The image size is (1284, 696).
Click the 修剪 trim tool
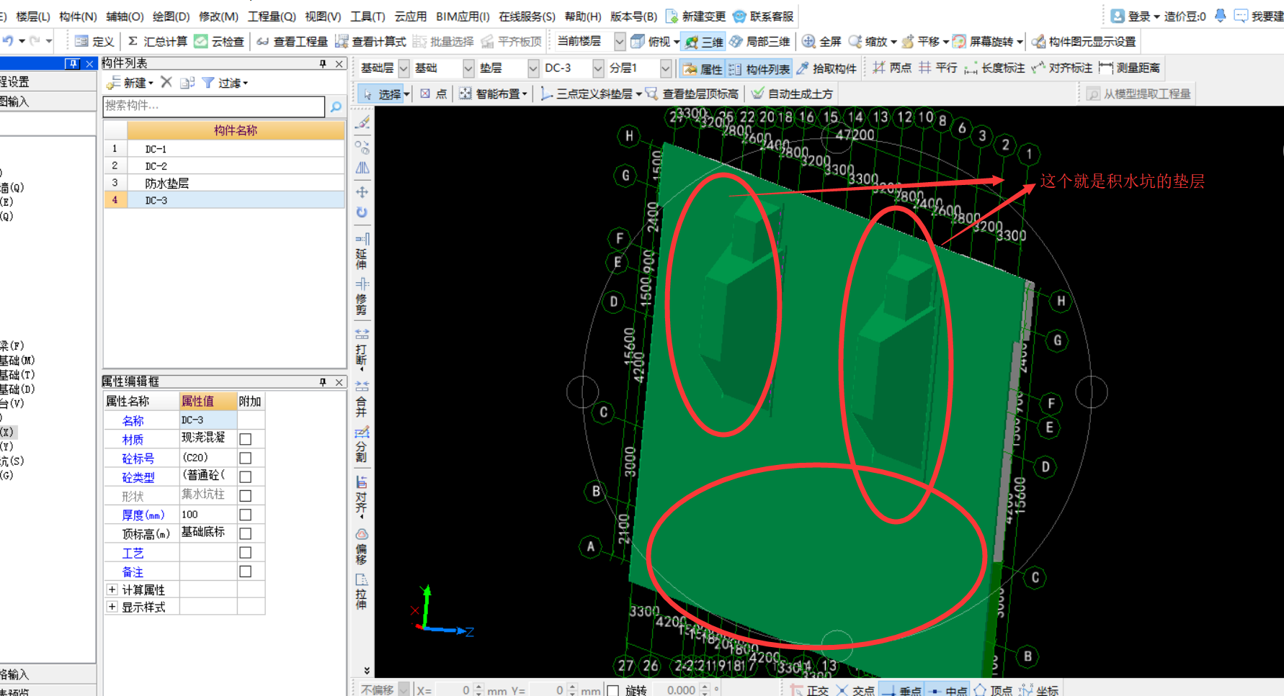coord(362,297)
